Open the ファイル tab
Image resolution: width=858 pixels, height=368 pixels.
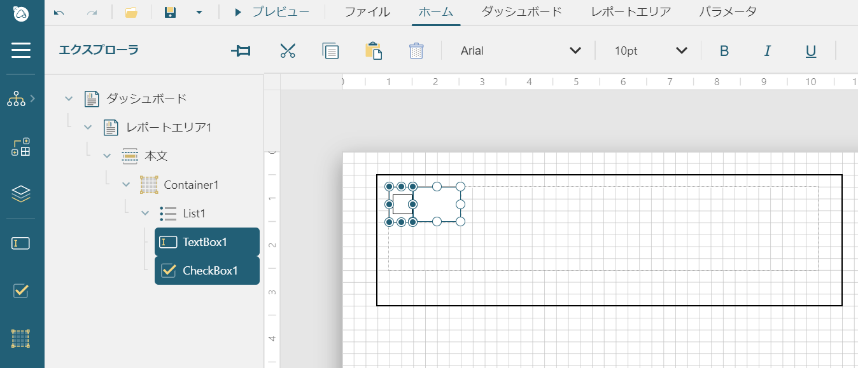point(367,11)
